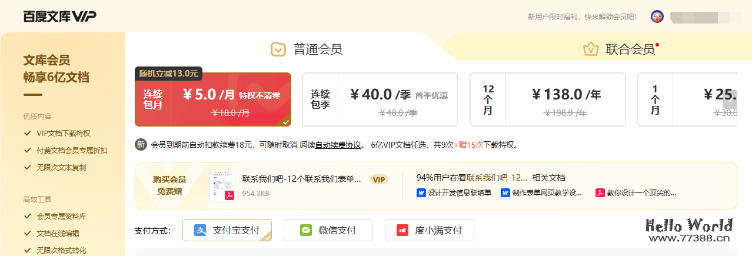
Task: Click the WeChat Pay logo icon
Action: 306,230
